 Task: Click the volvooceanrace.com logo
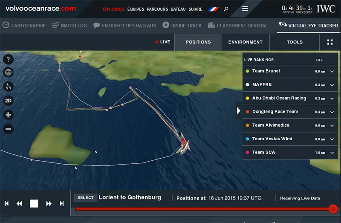[x=40, y=9]
